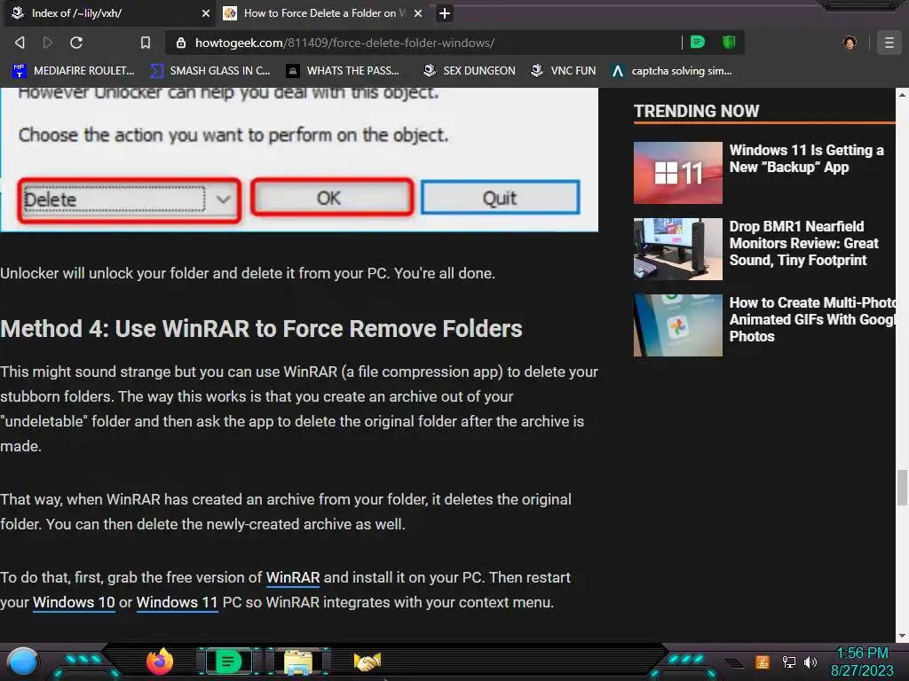Click the lock icon in the address bar
Screen dimensions: 909x681
[x=181, y=43]
